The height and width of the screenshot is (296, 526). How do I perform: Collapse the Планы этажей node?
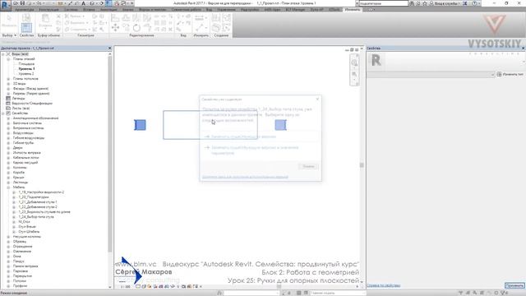[x=8, y=58]
